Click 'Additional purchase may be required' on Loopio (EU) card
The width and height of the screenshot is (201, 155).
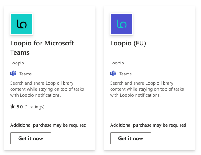(x=148, y=125)
